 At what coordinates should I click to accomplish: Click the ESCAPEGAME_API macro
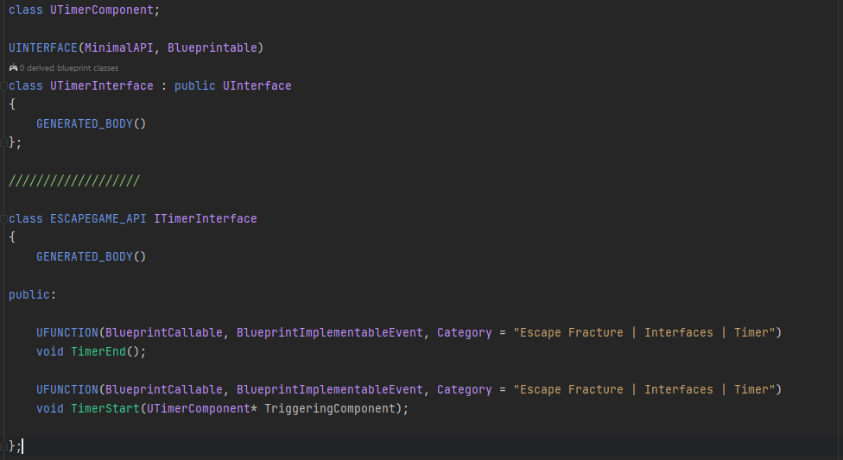coord(98,218)
